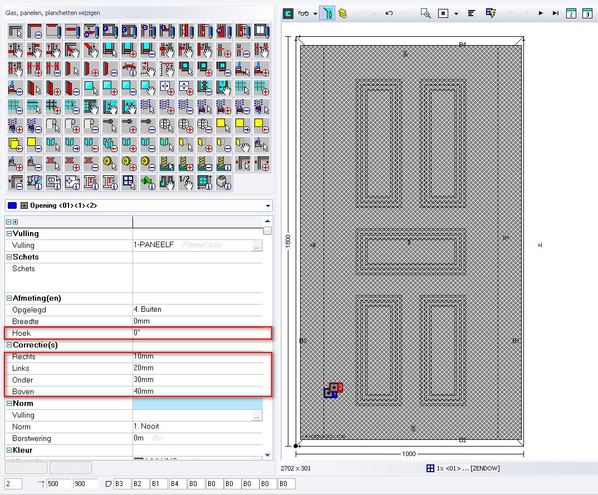Screen dimensions: 598x495
Task: Edit the Rechts 10mm correction field
Action: click(x=198, y=356)
